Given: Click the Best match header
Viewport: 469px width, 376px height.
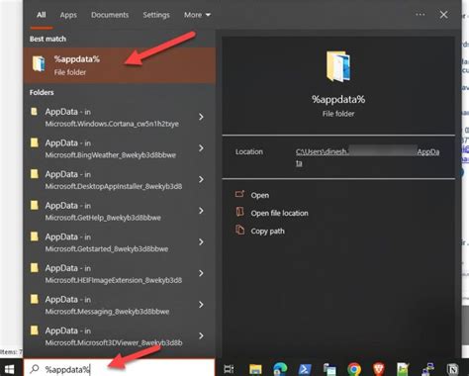Looking at the screenshot, I should point(47,39).
